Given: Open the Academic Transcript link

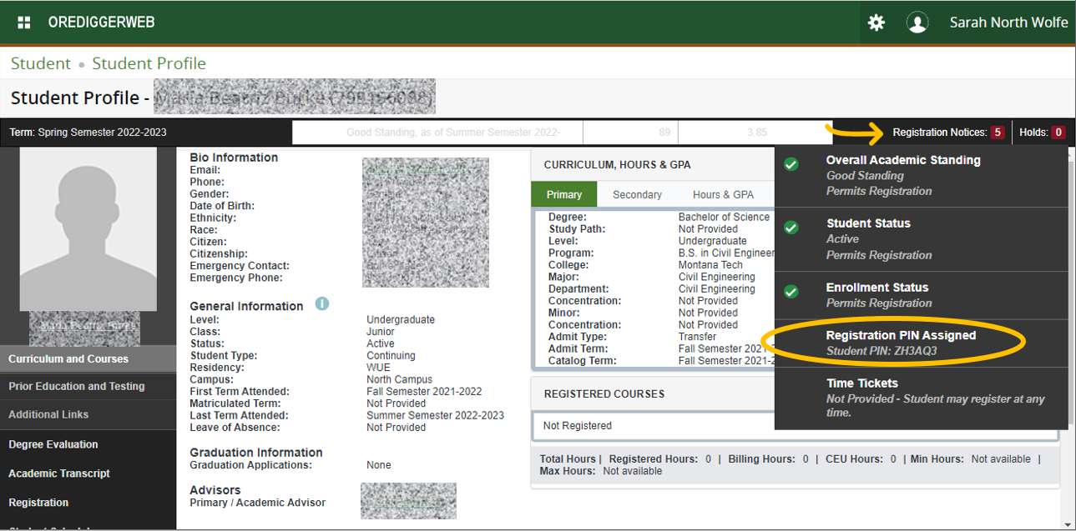Looking at the screenshot, I should point(59,473).
